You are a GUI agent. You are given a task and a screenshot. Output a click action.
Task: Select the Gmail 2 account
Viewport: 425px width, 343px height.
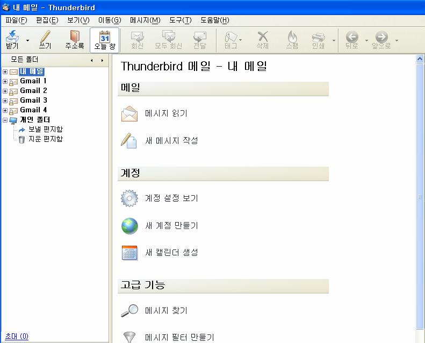pos(33,90)
